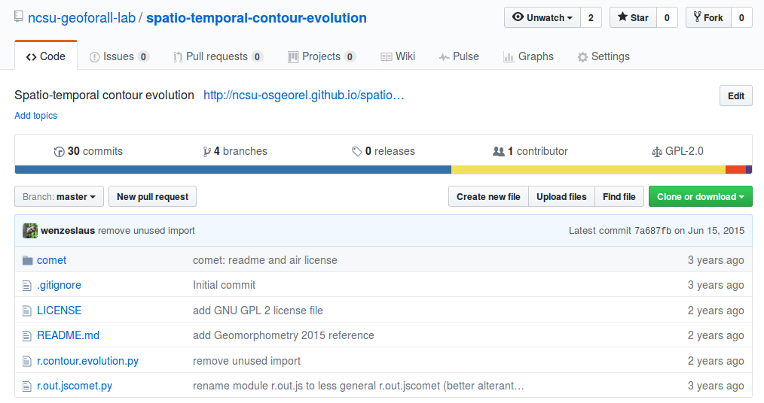The image size is (764, 403).
Task: Open the Pulse tab
Action: click(x=459, y=57)
